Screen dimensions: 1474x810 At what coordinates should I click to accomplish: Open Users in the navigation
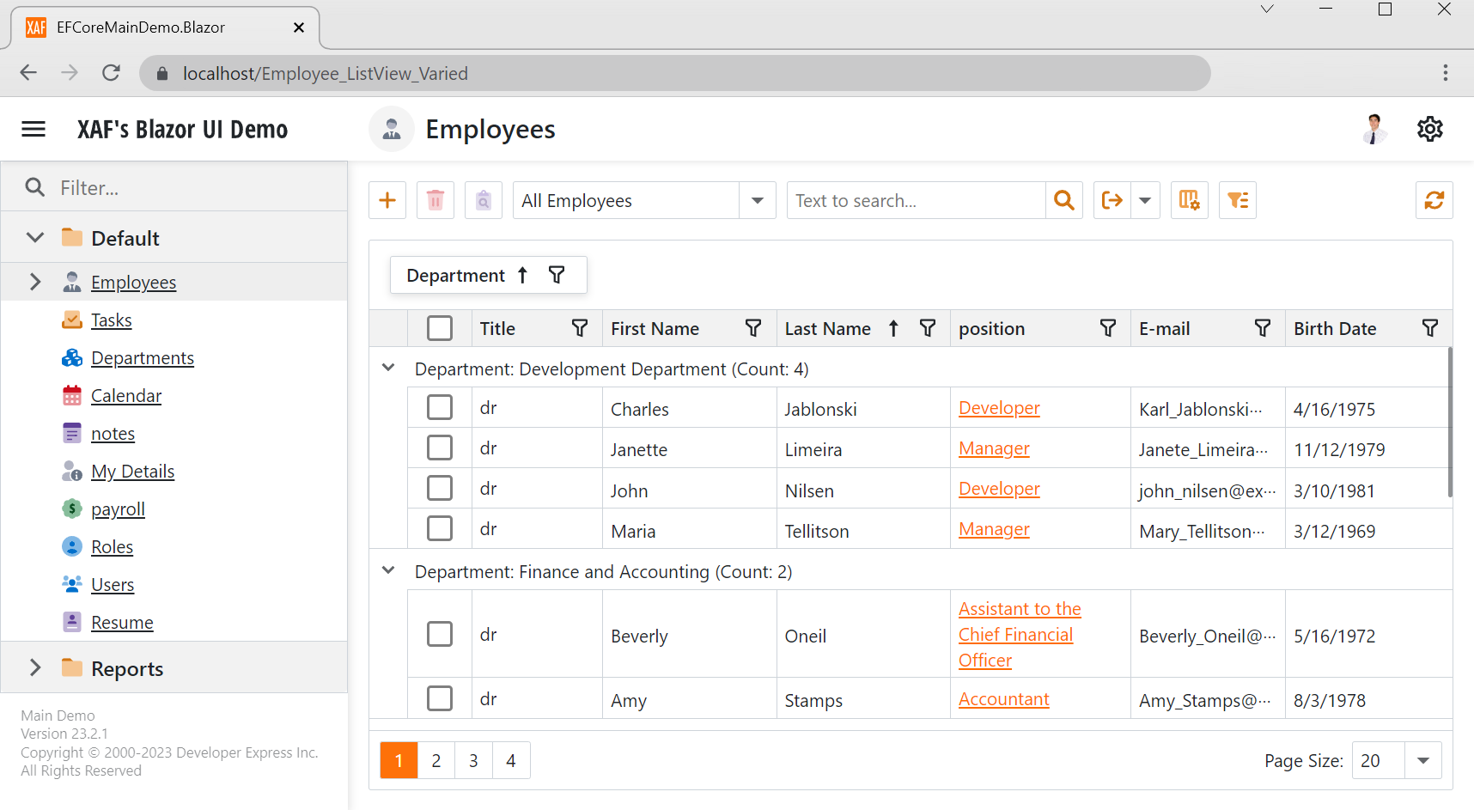(x=113, y=585)
